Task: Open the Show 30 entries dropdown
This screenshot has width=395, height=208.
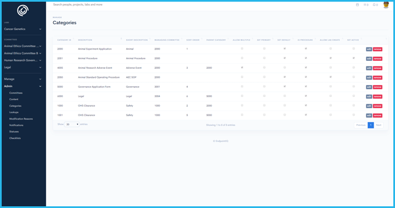Action: pos(72,125)
